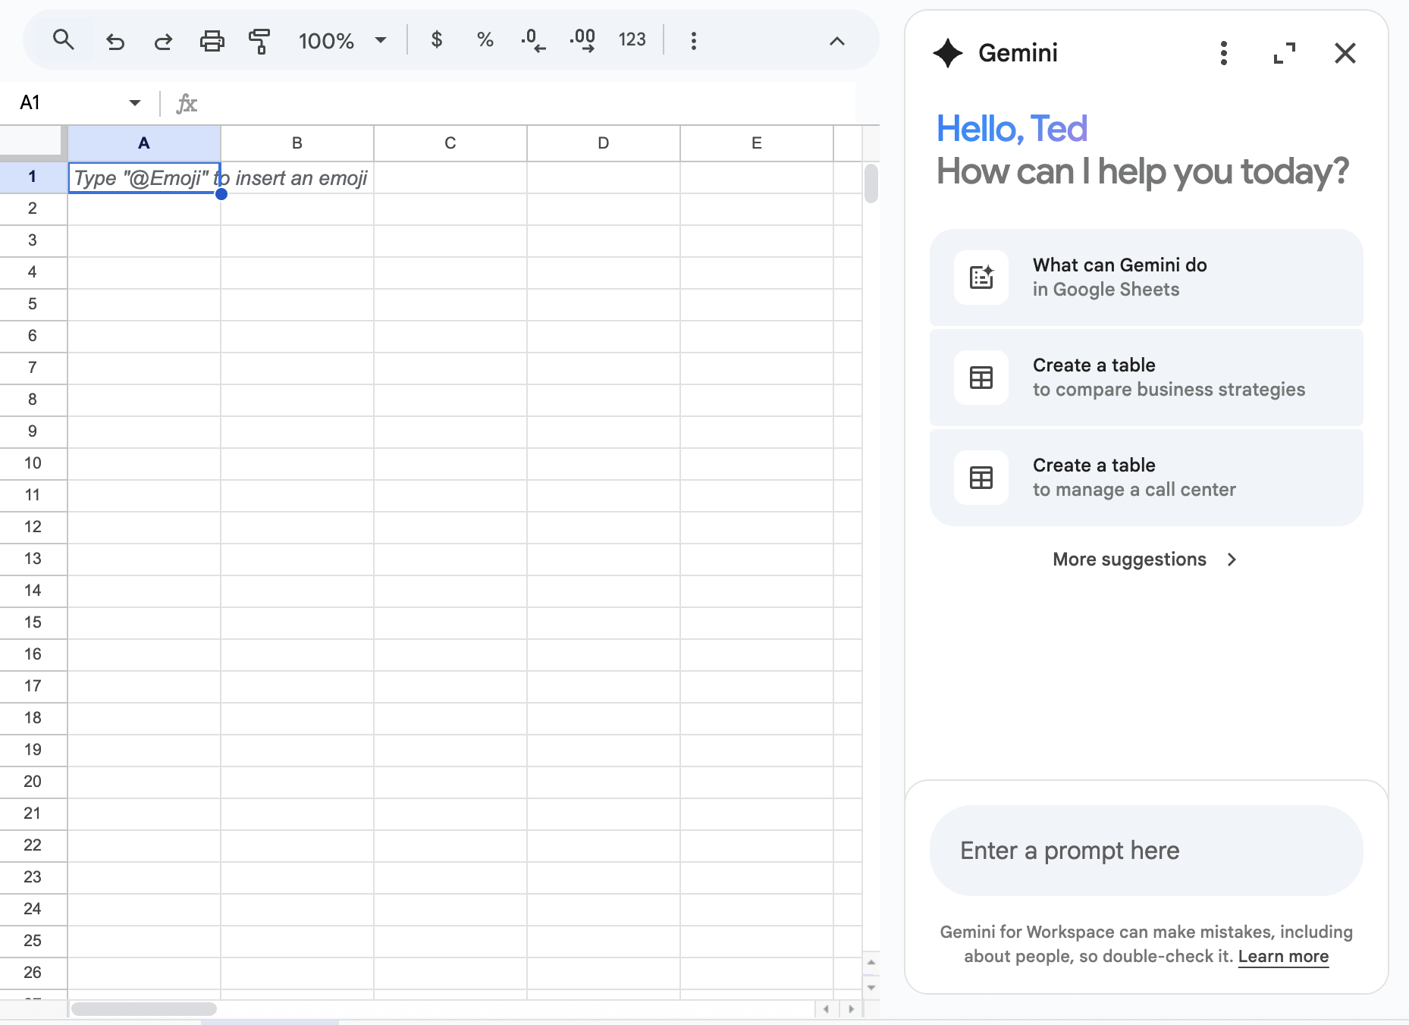Select column E header
Screen dimensions: 1409x1025
click(x=757, y=143)
